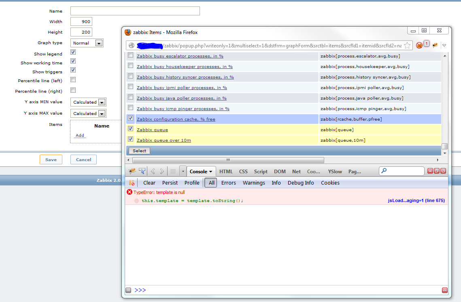461x302 pixels.
Task: Set breakpoint circle beside this.template line
Action: tap(136, 201)
